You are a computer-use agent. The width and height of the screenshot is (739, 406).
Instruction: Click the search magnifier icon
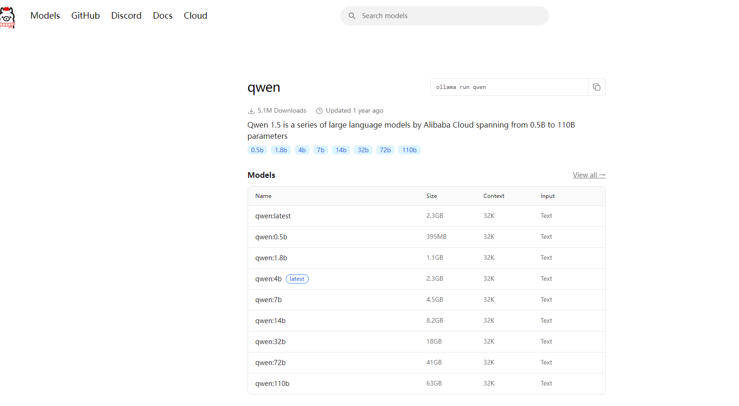click(x=352, y=16)
